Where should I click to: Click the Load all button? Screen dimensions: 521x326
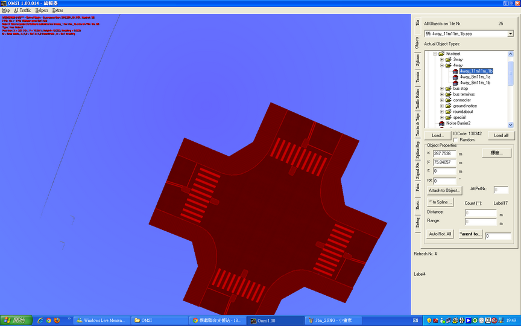501,135
